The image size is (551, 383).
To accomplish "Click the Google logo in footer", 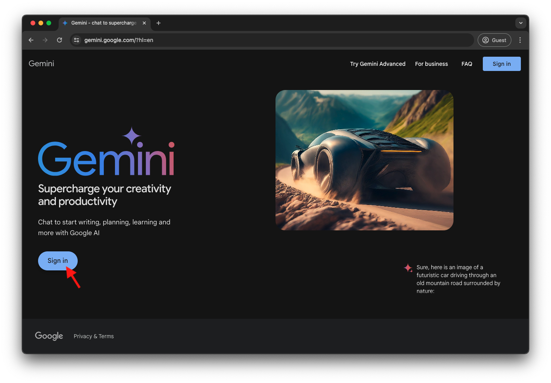I will point(49,336).
